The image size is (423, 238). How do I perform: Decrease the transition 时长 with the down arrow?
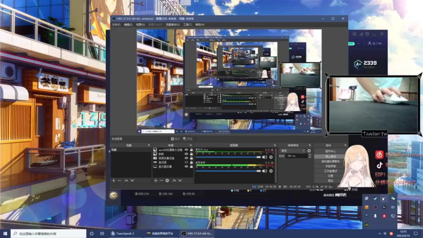coord(310,157)
